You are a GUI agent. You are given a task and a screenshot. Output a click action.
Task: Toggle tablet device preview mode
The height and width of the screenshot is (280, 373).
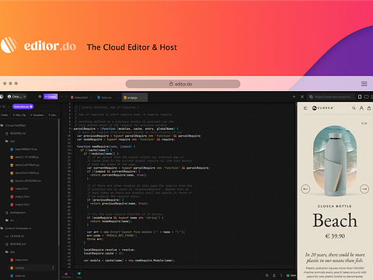(366, 96)
